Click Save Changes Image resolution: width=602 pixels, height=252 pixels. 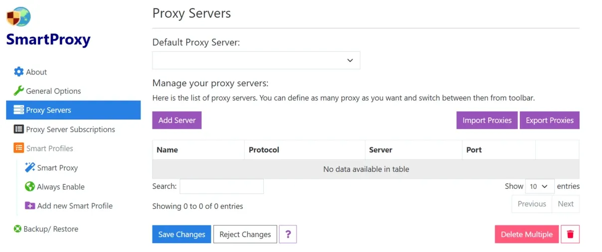pyautogui.click(x=182, y=234)
